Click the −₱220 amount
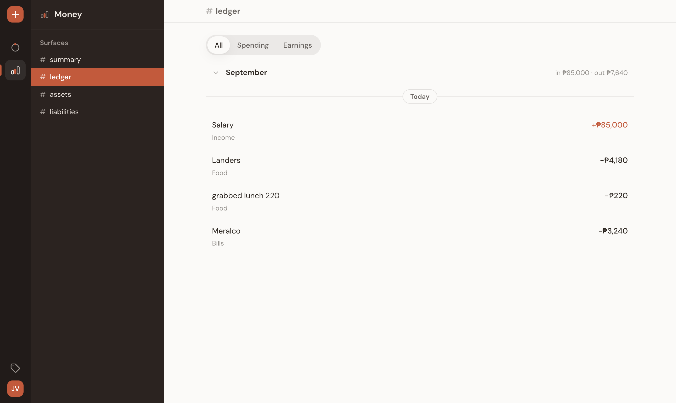Screen dimensions: 676x403 [x=616, y=196]
